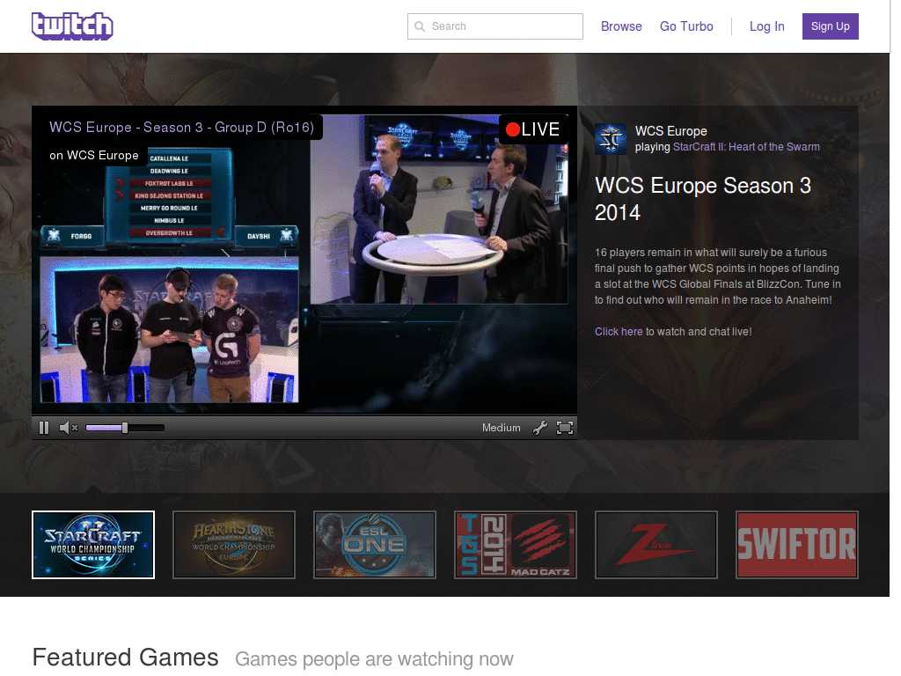
Task: Click the Search input field
Action: (x=494, y=26)
